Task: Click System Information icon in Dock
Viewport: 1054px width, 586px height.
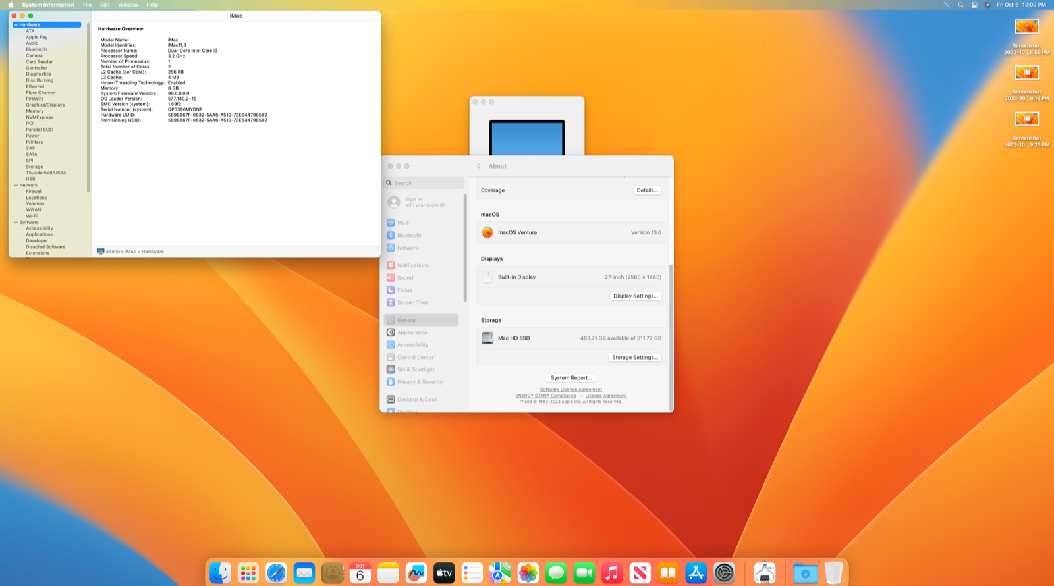Action: [x=765, y=573]
